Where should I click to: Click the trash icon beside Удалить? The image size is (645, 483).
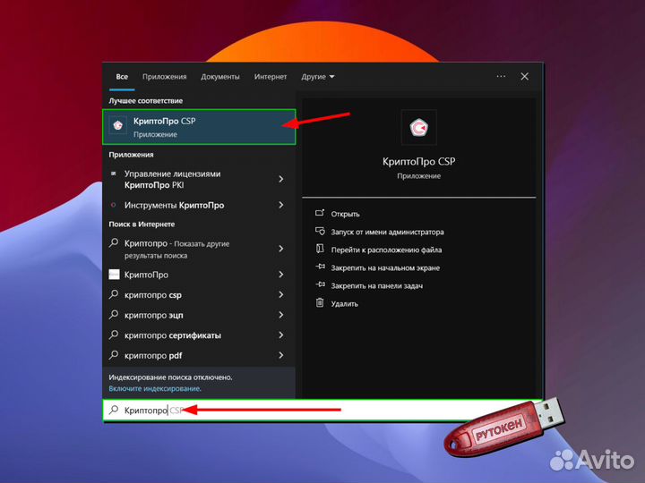[320, 303]
